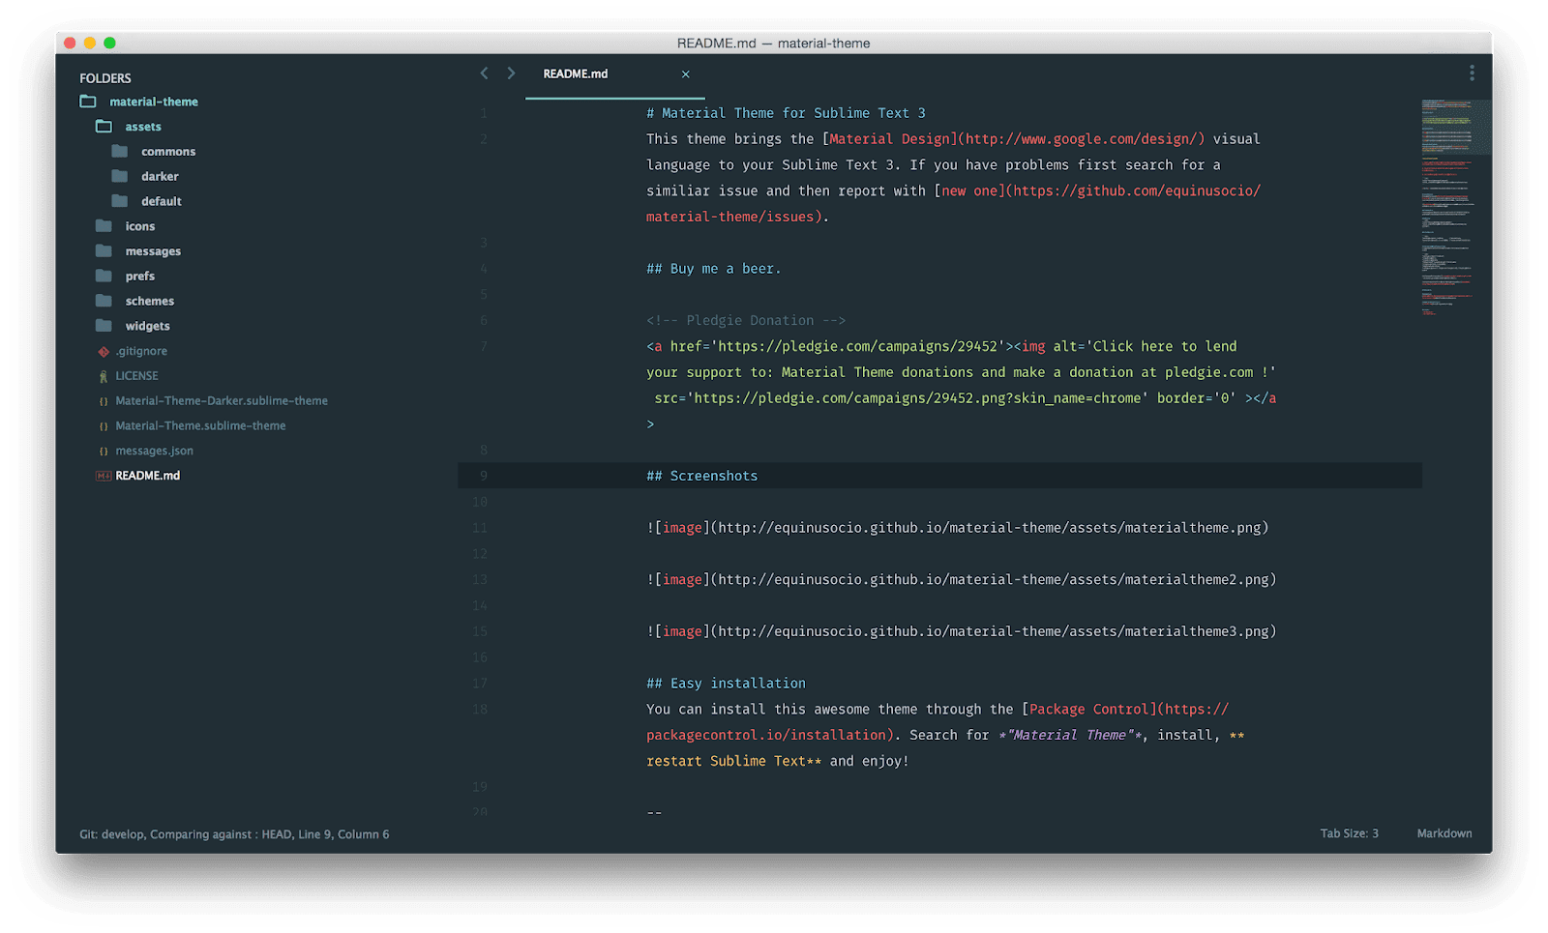Expand the messages folder

(153, 251)
